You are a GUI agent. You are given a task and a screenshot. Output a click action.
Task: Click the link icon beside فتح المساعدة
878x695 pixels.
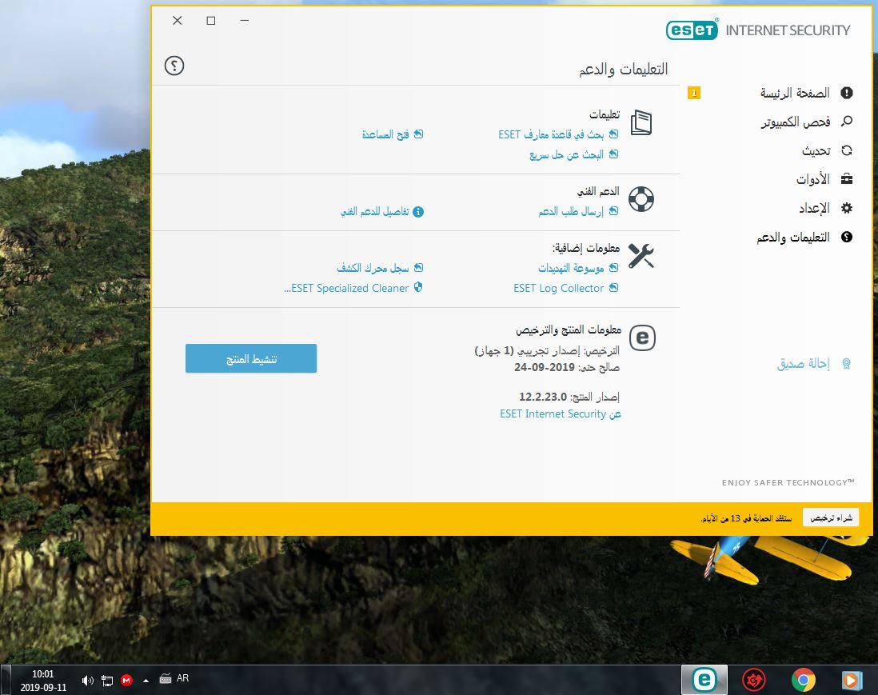[418, 134]
